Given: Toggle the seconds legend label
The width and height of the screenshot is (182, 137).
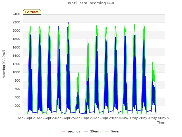Looking at the screenshot, I should 74,131.
